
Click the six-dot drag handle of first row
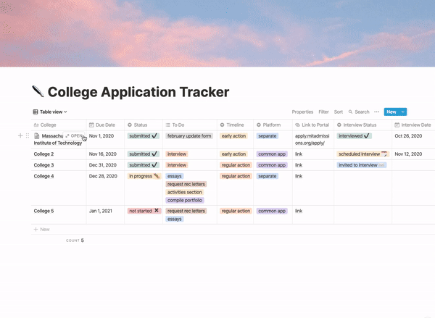28,135
